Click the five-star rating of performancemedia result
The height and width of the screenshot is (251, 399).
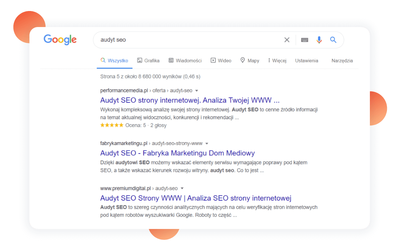pyautogui.click(x=111, y=125)
